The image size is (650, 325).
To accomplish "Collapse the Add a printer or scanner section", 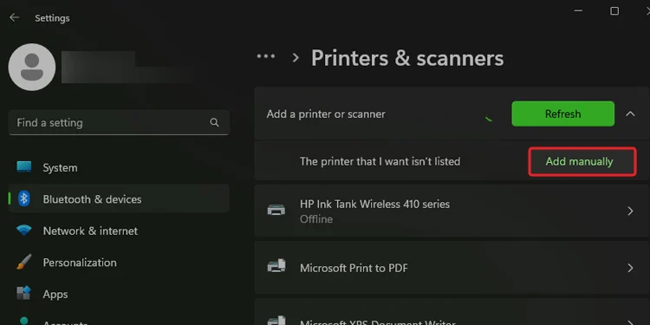I will point(630,114).
